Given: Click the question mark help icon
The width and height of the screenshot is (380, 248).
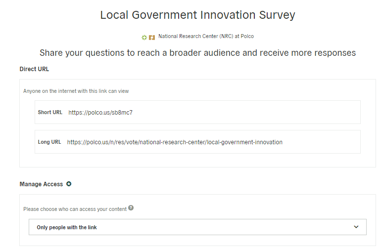Looking at the screenshot, I should click(131, 208).
